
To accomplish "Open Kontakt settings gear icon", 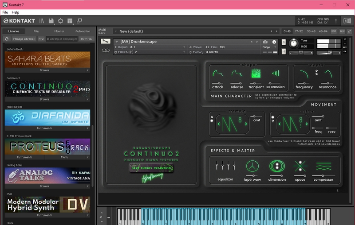I will [60, 21].
